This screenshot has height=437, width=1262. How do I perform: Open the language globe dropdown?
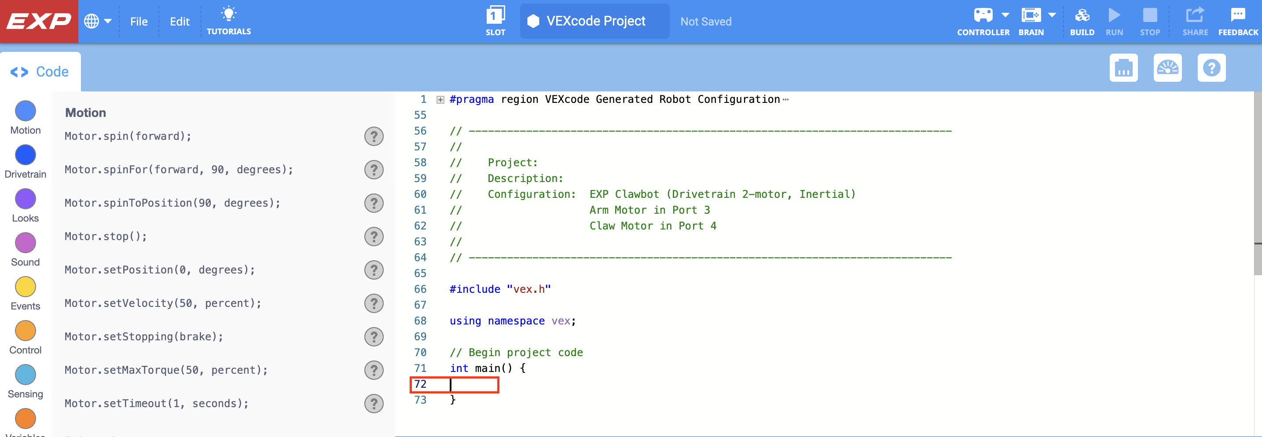[x=98, y=21]
